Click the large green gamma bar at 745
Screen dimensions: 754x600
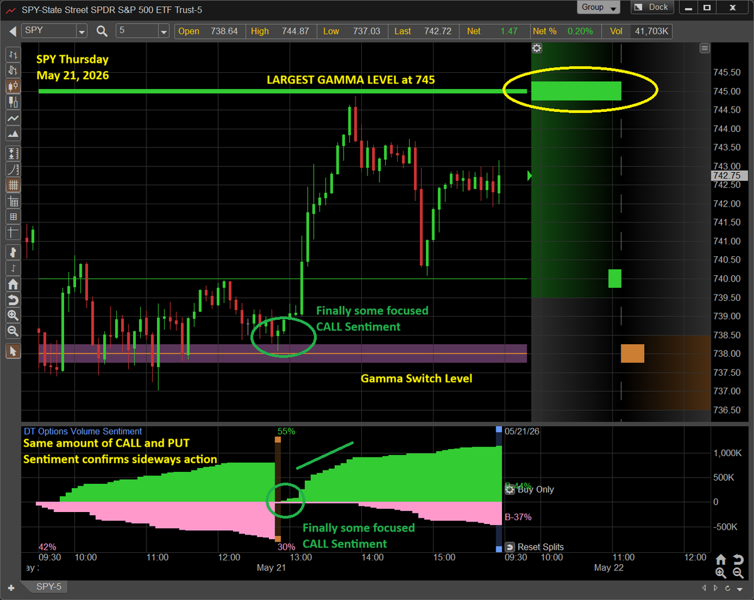click(576, 91)
